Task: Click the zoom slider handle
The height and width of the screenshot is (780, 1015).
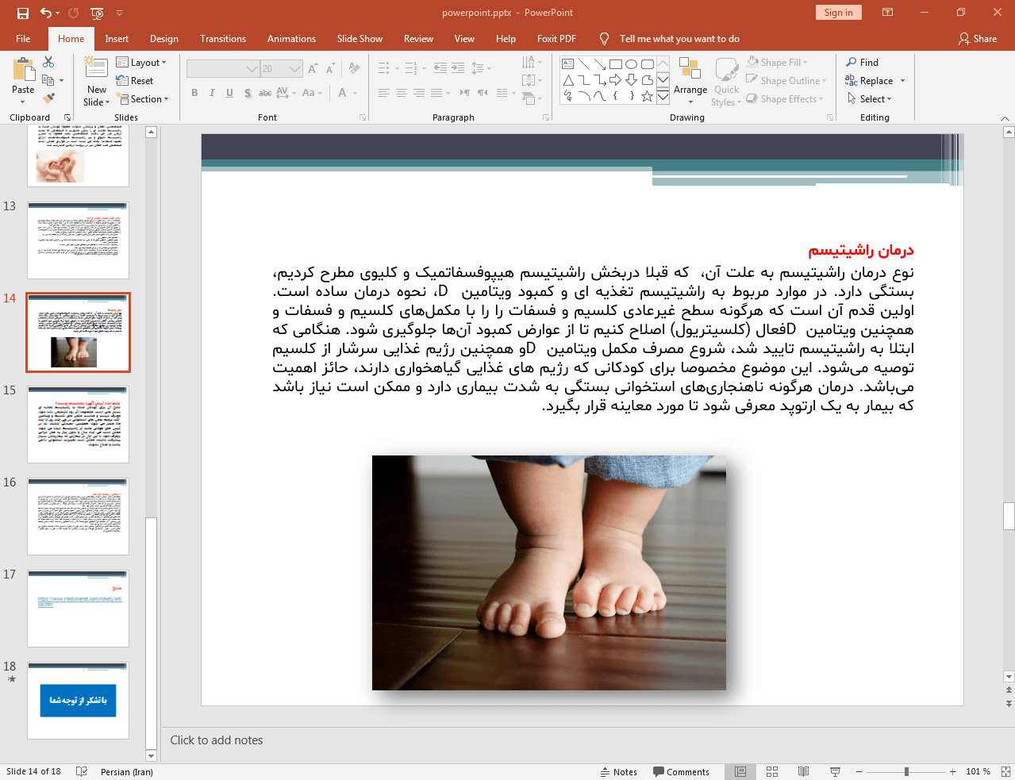Action: point(906,771)
